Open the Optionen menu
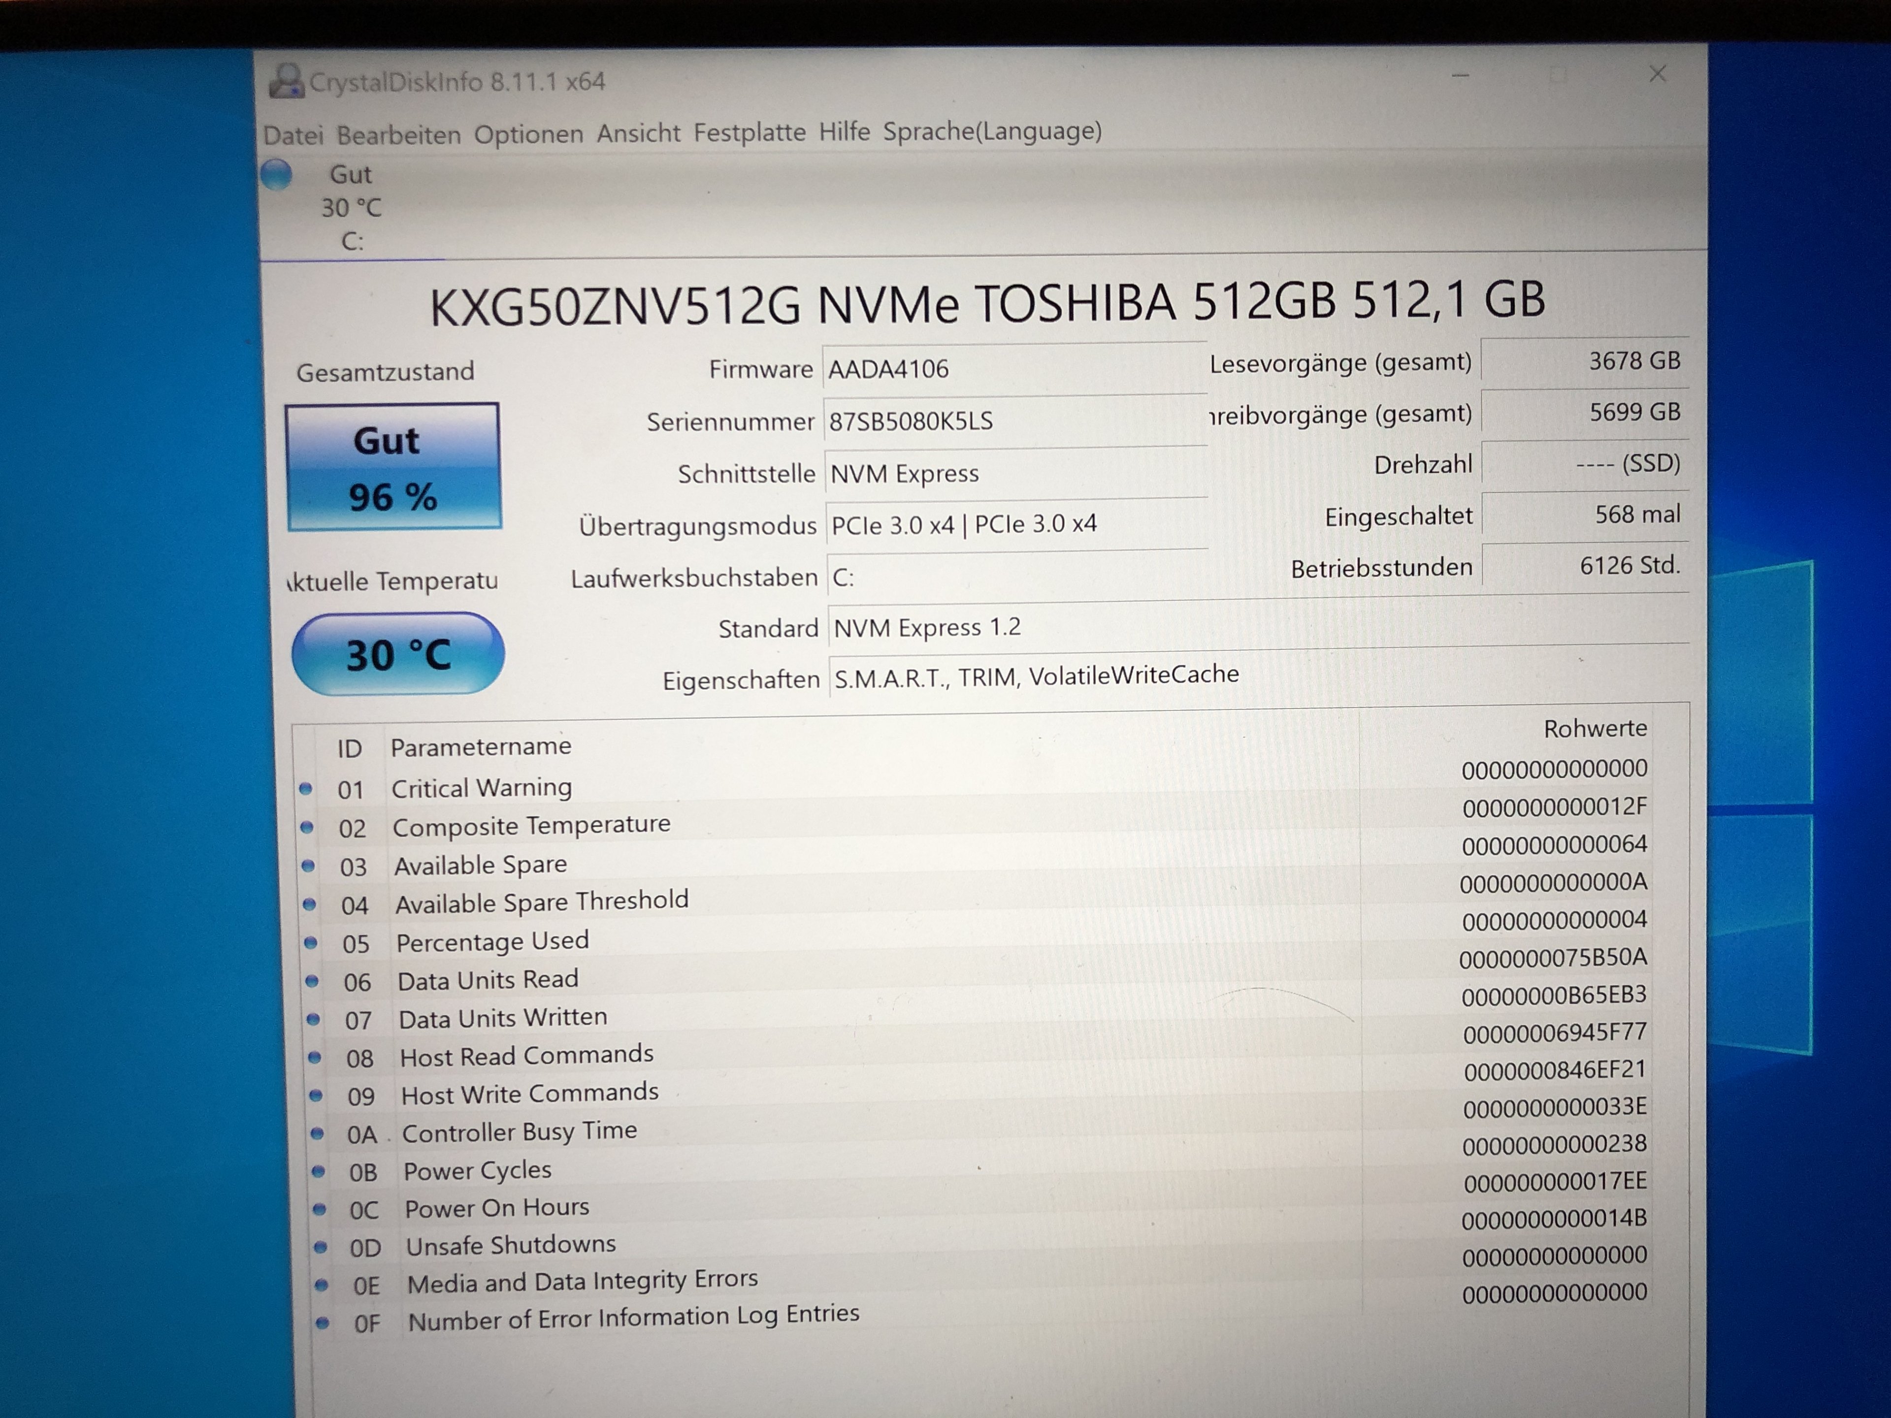The image size is (1891, 1418). pos(528,134)
